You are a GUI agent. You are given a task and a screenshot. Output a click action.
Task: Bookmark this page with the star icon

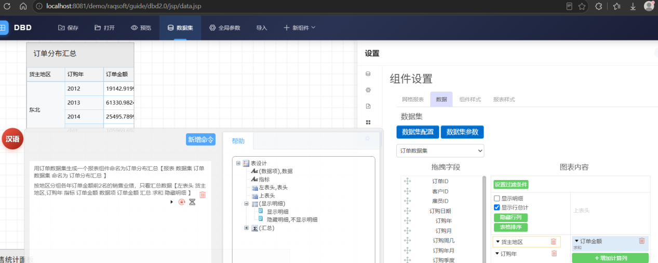click(x=582, y=6)
